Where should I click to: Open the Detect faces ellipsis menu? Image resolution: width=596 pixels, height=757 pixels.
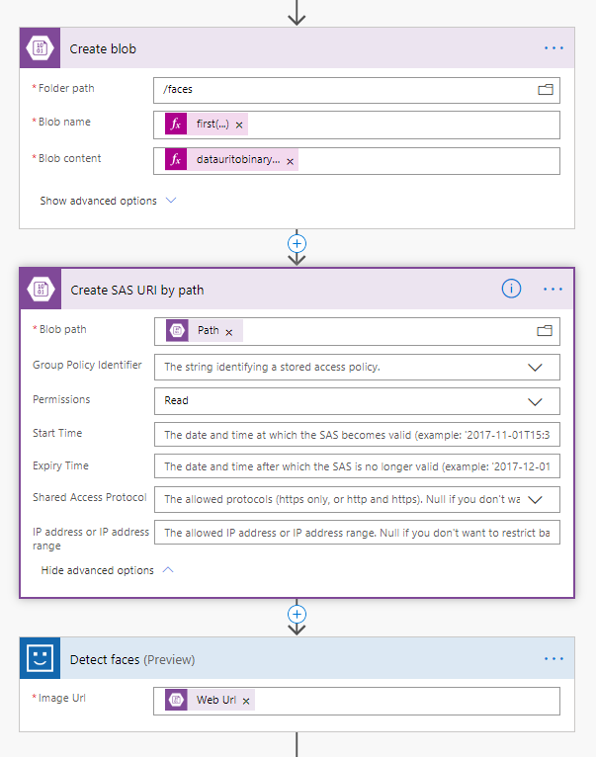553,658
